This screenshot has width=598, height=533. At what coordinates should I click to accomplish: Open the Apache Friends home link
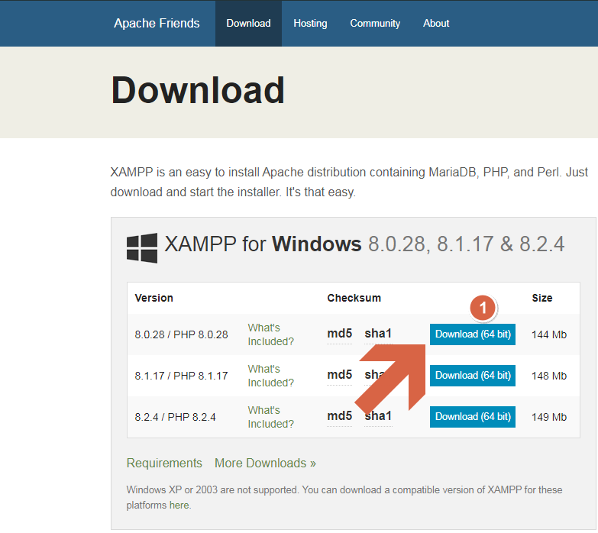point(157,23)
